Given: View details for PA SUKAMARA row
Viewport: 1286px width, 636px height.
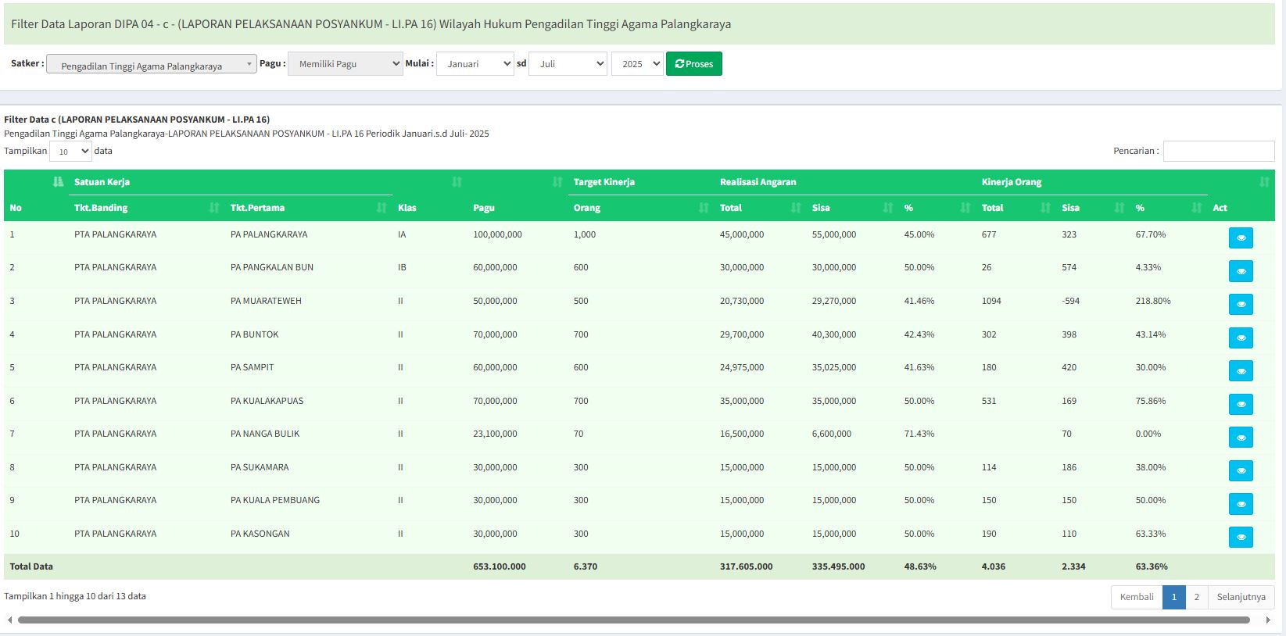Looking at the screenshot, I should pyautogui.click(x=1241, y=470).
